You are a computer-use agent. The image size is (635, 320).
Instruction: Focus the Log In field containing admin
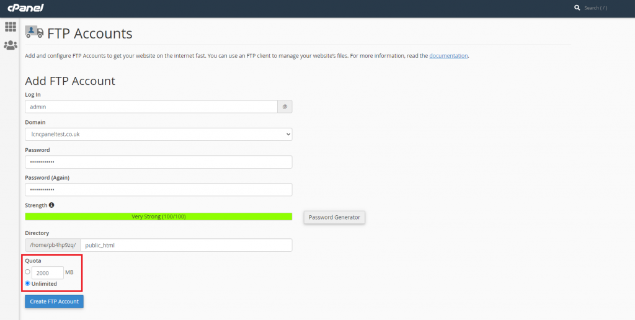pyautogui.click(x=151, y=107)
